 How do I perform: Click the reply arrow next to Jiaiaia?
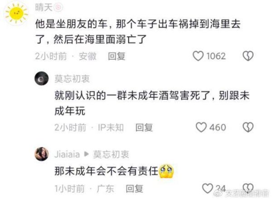coord(87,154)
